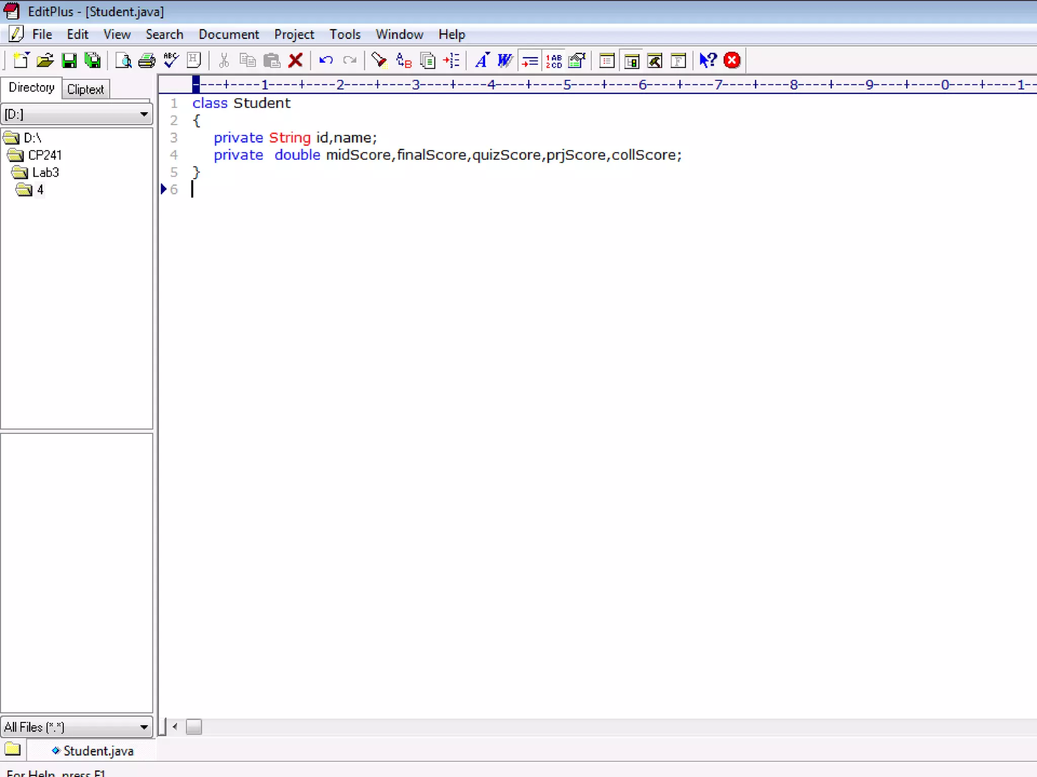Open the All Files filter dropdown
Viewport: 1037px width, 777px height.
[x=144, y=727]
